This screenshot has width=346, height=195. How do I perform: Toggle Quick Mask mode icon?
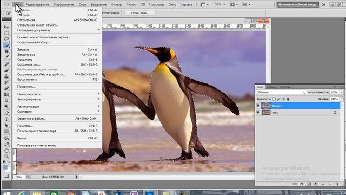click(x=6, y=176)
